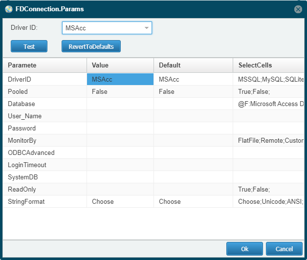The width and height of the screenshot is (307, 260).
Task: Select the Paramete column header
Action: coord(44,65)
